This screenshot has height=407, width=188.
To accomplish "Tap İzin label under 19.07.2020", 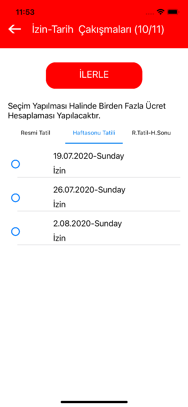I will 59,171.
